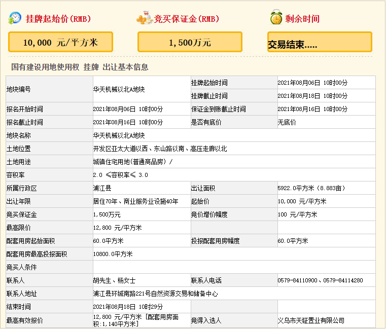The height and width of the screenshot is (329, 386).
Task: Select the 地块编号 row's 华天机械以北A地块 value
Action: point(119,89)
